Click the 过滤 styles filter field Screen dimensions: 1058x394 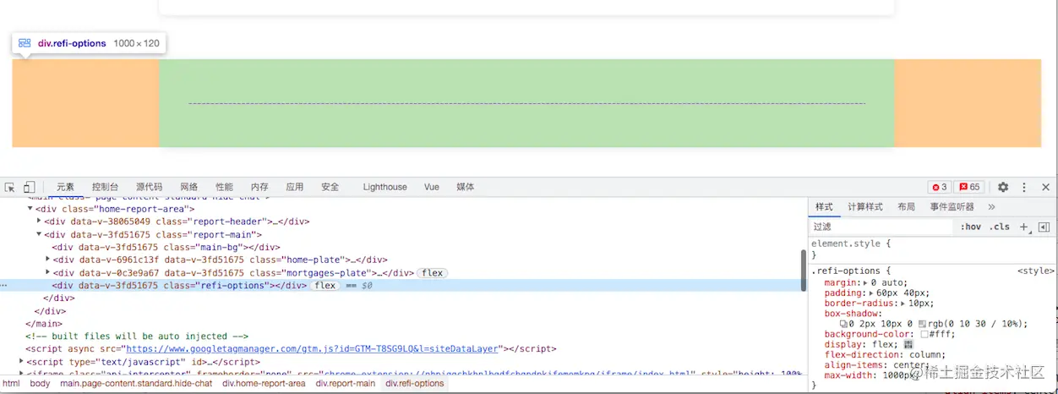(881, 227)
